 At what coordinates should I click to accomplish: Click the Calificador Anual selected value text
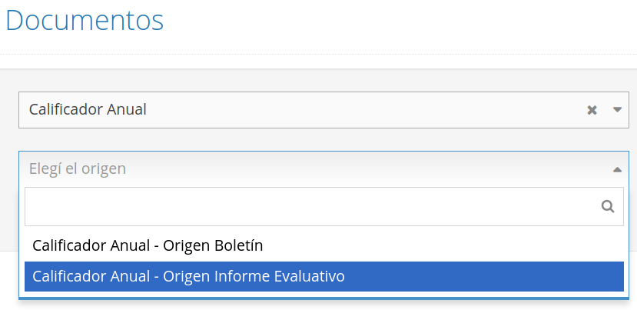pyautogui.click(x=88, y=110)
